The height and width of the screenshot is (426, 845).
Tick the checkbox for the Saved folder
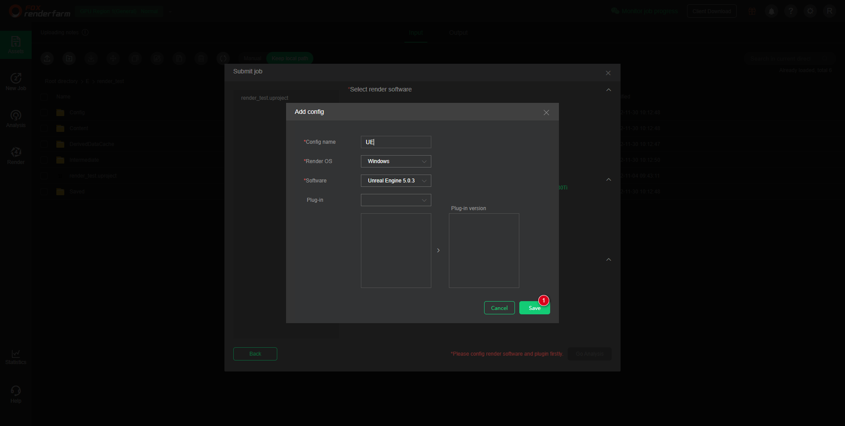click(x=44, y=192)
